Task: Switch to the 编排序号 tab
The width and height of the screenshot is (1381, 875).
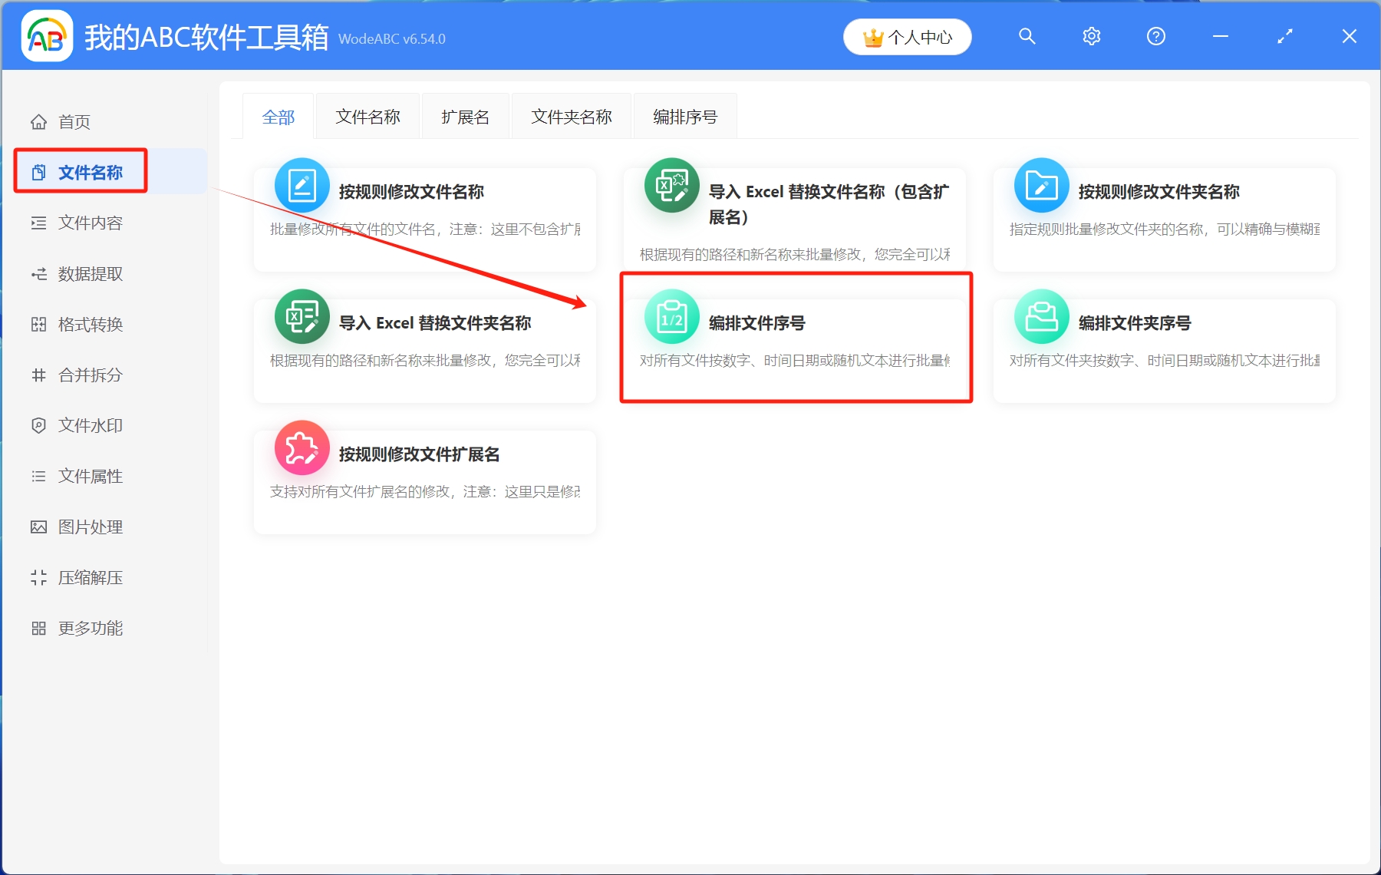Action: pyautogui.click(x=685, y=116)
